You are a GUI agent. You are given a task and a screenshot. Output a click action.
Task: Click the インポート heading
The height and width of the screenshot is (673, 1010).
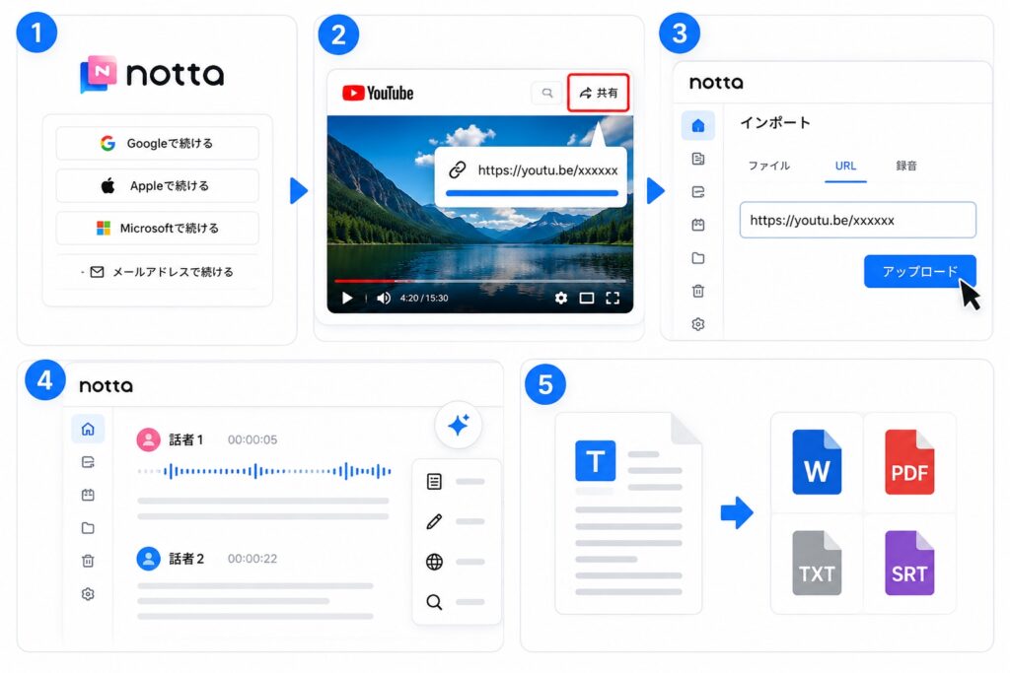775,122
